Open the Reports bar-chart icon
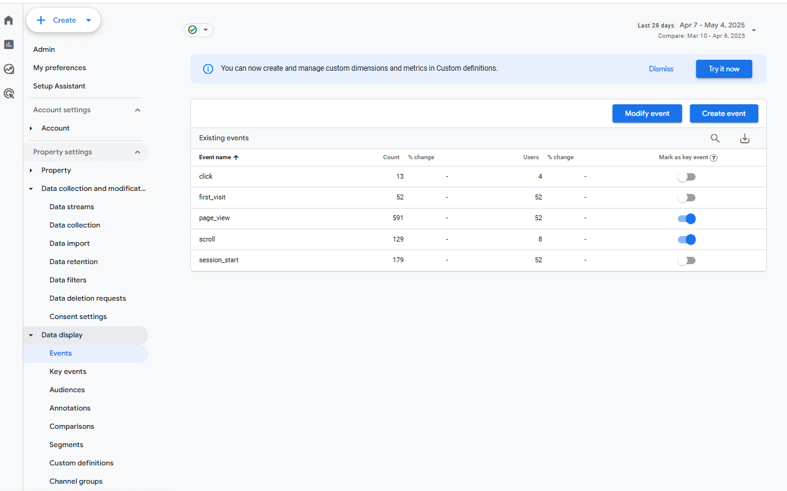The width and height of the screenshot is (787, 491). point(9,45)
